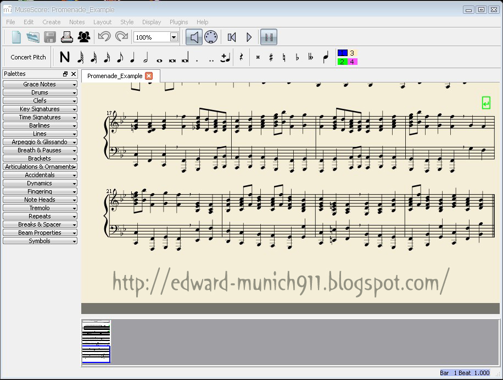Image resolution: width=503 pixels, height=380 pixels.
Task: Open a score from folder icon
Action: (x=33, y=37)
